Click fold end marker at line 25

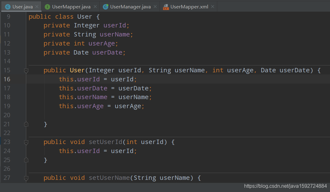tap(26, 160)
